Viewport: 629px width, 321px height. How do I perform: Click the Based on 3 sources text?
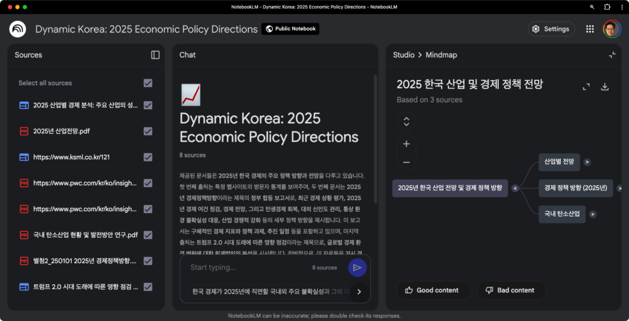point(429,100)
